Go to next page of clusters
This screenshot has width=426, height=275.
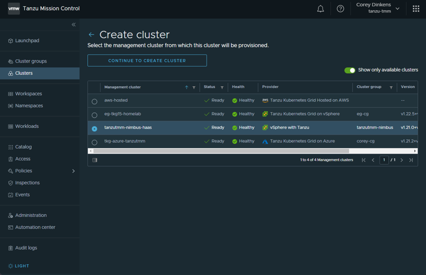402,160
